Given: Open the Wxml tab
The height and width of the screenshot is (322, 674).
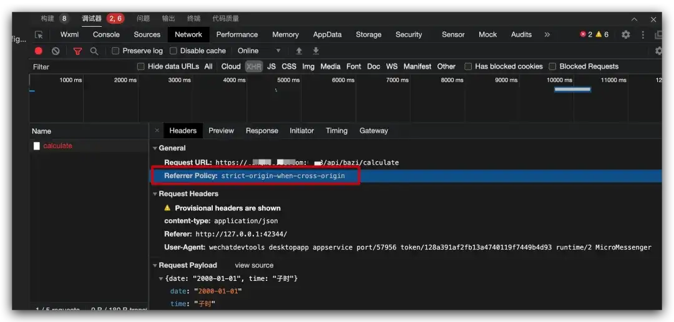Looking at the screenshot, I should pos(70,35).
